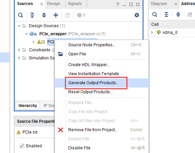Click the Sources panel help question mark
The image size is (195, 153).
[x=118, y=4]
